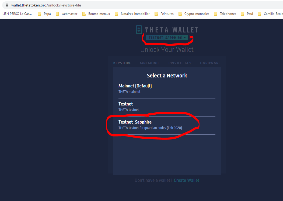
Task: Open the LIEN PERSO Le Cas... bookmark
Action: [x=17, y=14]
